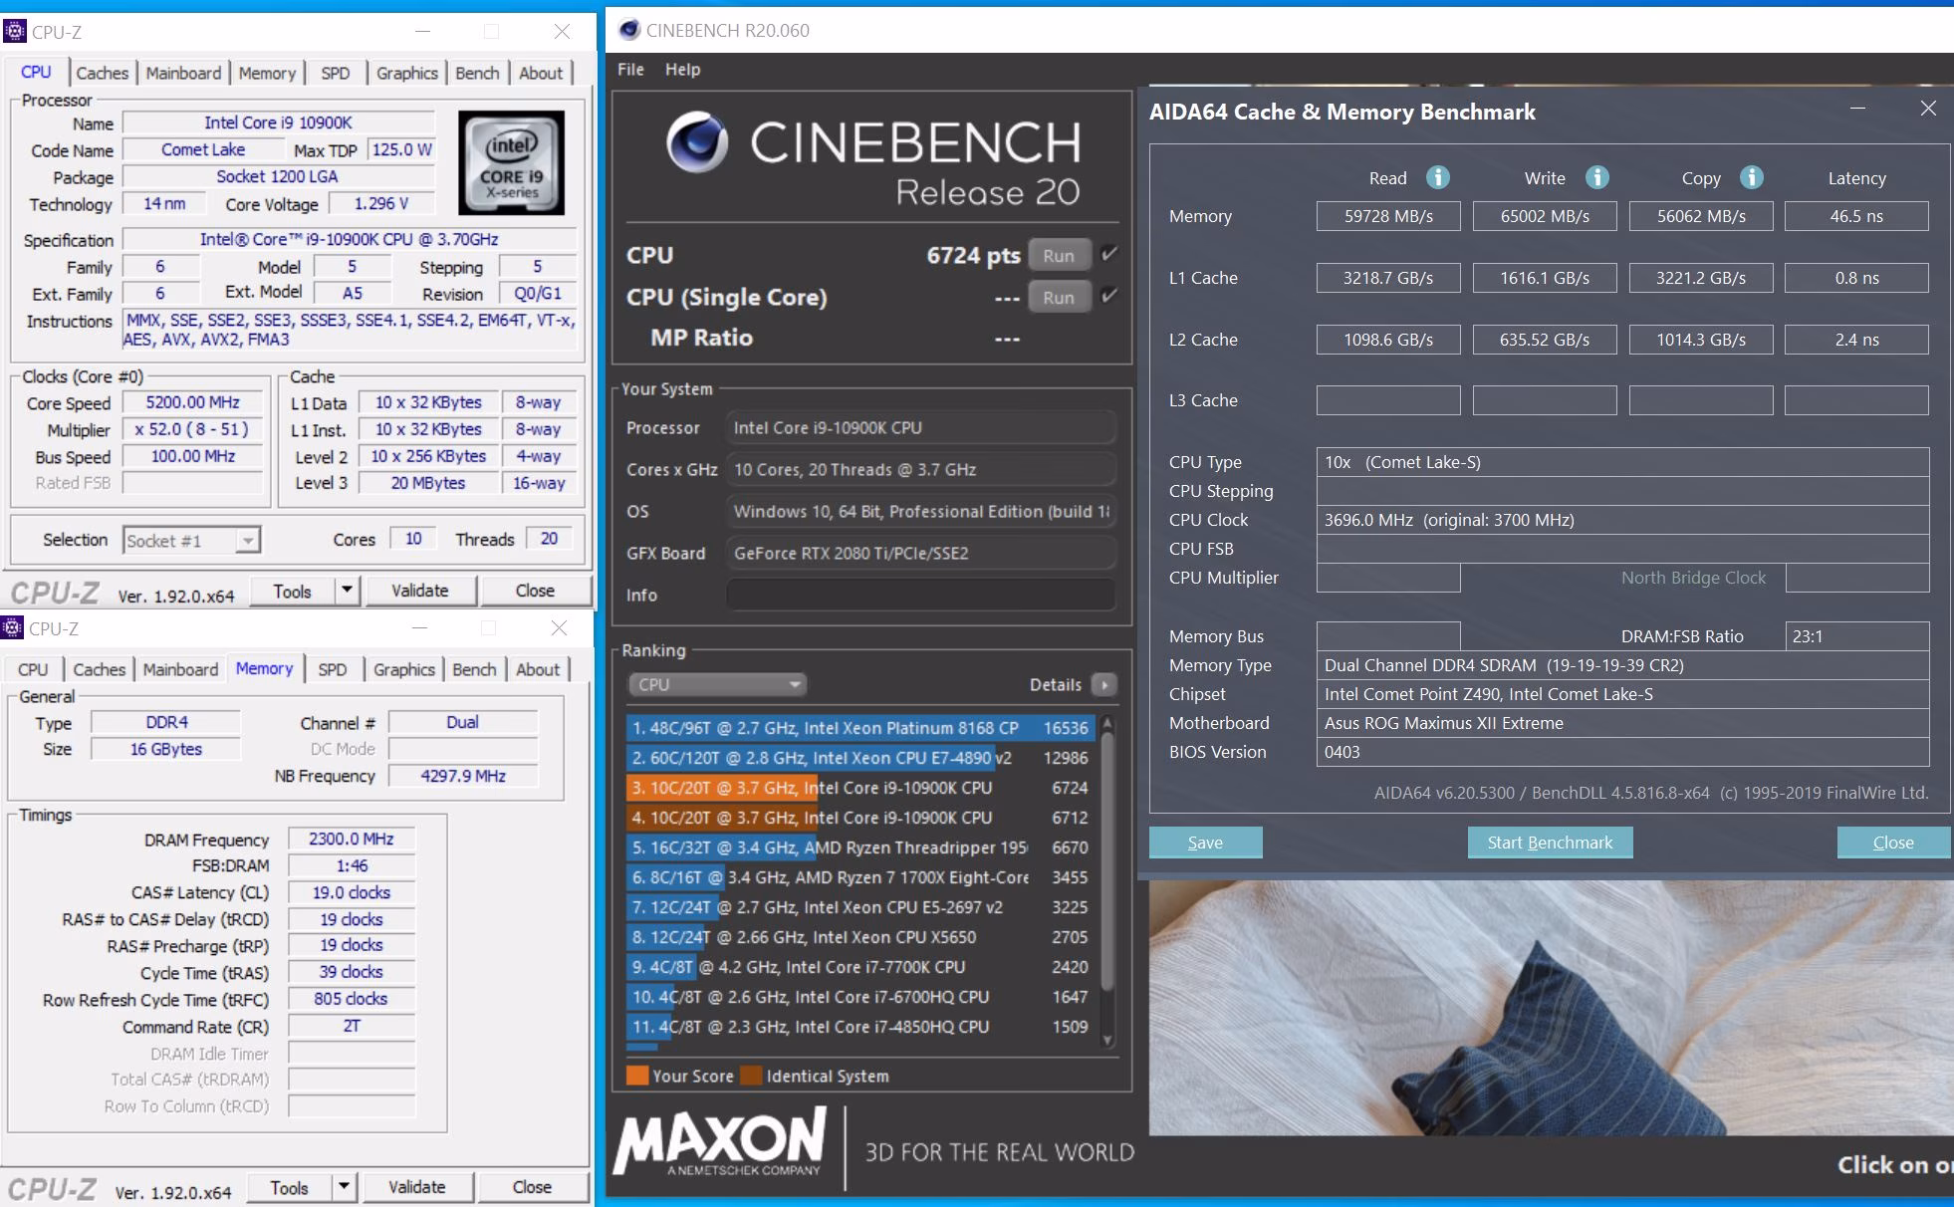Click Close button in upper CPU-Z window

[x=535, y=591]
